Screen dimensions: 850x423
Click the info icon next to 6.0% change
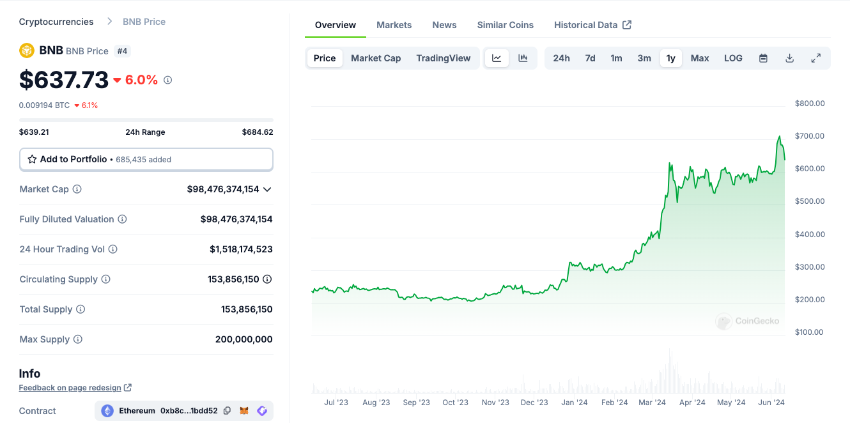(x=168, y=80)
